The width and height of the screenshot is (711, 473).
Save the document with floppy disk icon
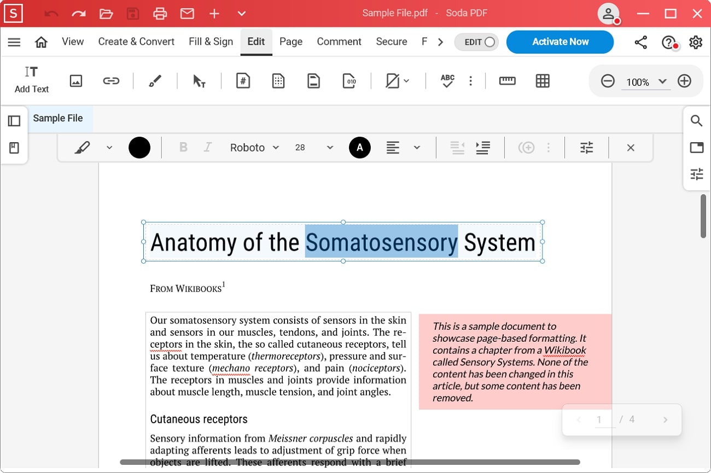point(133,14)
